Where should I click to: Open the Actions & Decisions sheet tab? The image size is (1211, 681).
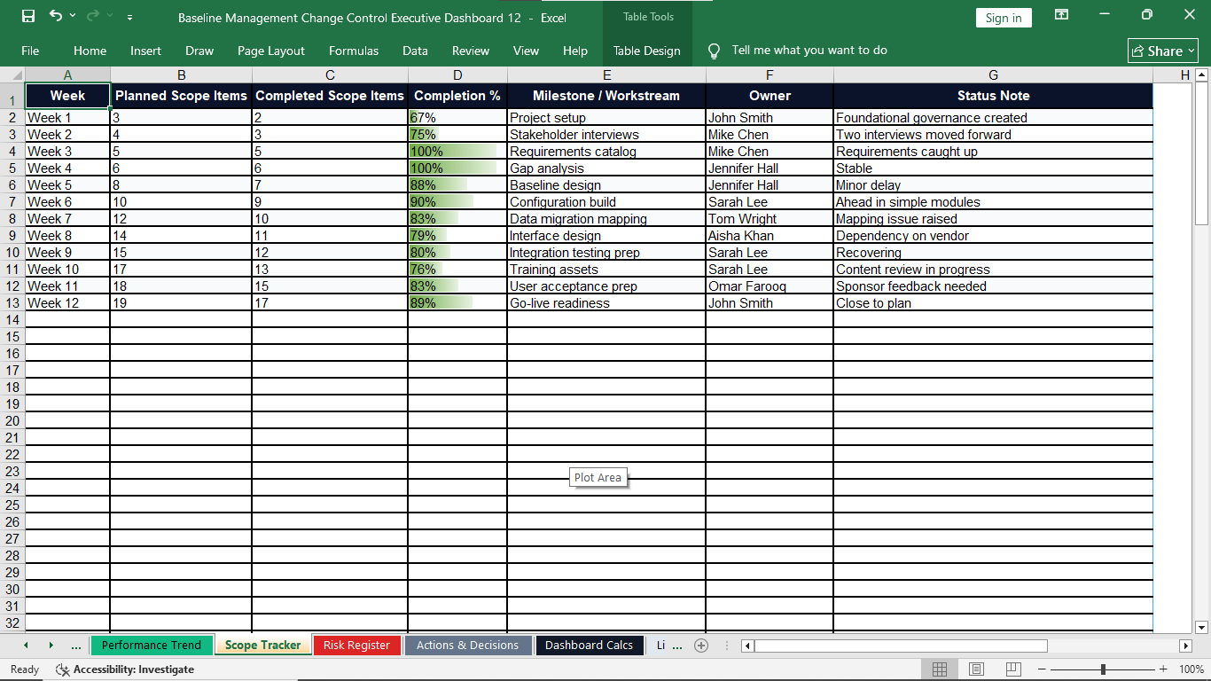pos(467,646)
